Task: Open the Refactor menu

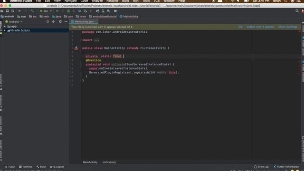Action: pos(112,1)
